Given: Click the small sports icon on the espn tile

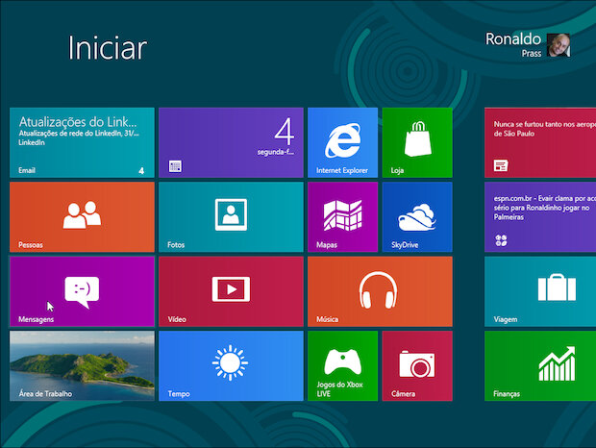Looking at the screenshot, I should click(x=501, y=240).
